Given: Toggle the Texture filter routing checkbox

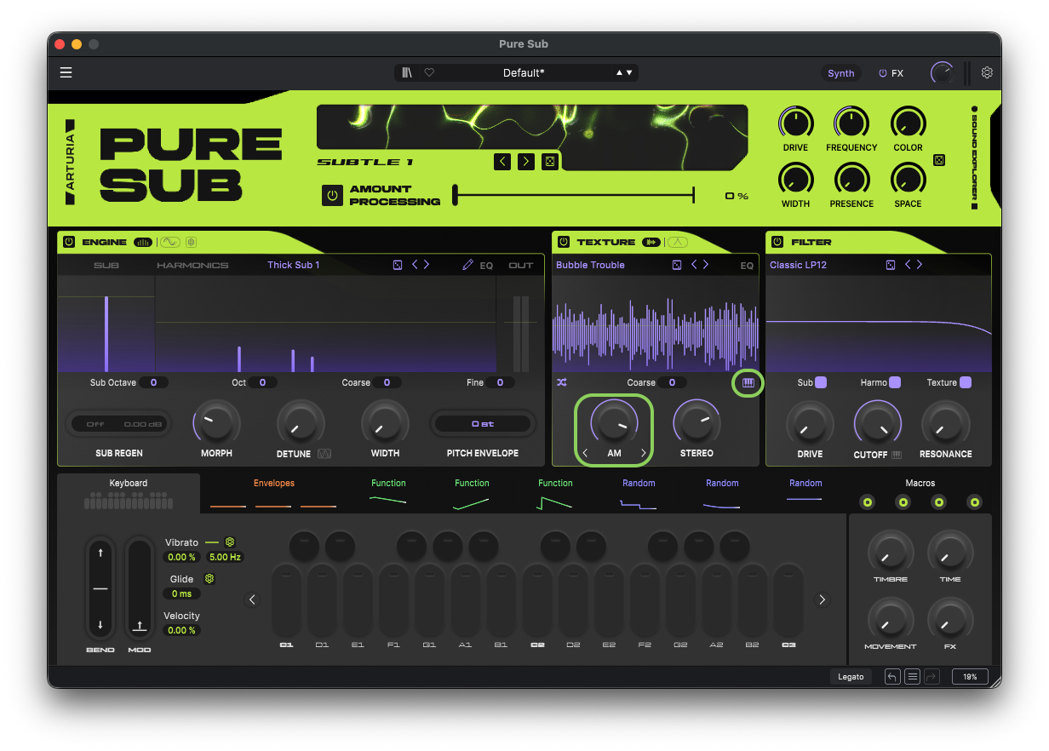Looking at the screenshot, I should 966,383.
